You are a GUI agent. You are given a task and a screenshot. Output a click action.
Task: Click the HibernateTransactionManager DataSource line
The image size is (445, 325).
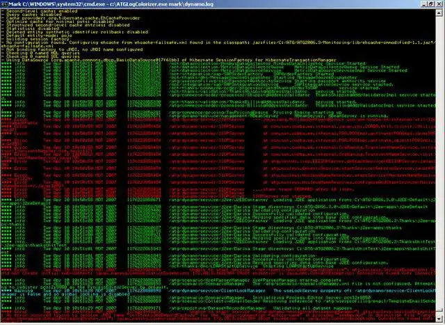coord(169,60)
